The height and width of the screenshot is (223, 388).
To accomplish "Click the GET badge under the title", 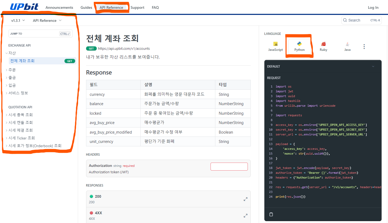I will [x=91, y=48].
